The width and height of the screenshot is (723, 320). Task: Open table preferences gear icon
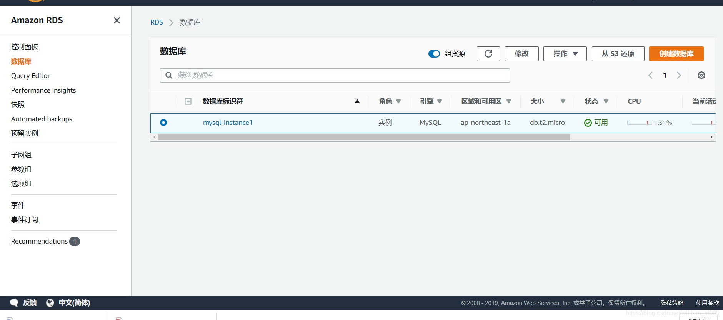701,75
